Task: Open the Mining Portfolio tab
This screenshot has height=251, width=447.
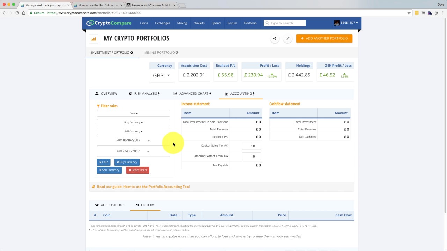Action: click(x=161, y=52)
